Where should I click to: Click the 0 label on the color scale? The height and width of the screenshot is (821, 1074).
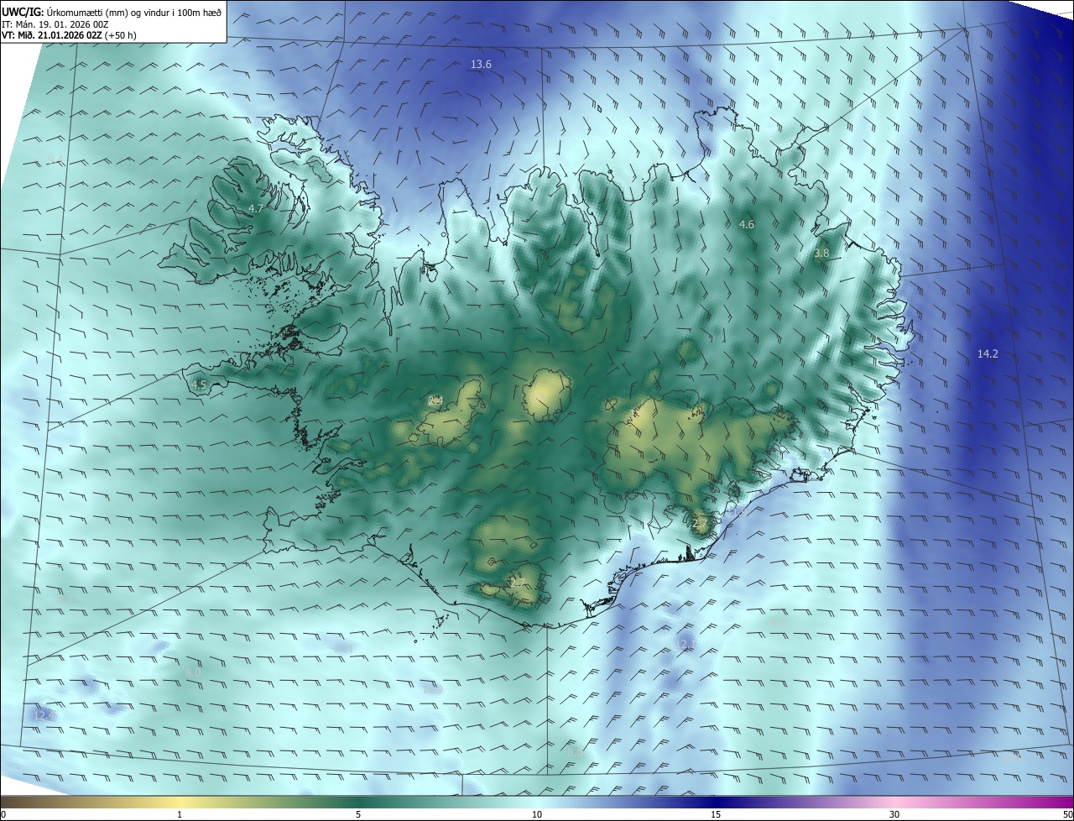3,814
